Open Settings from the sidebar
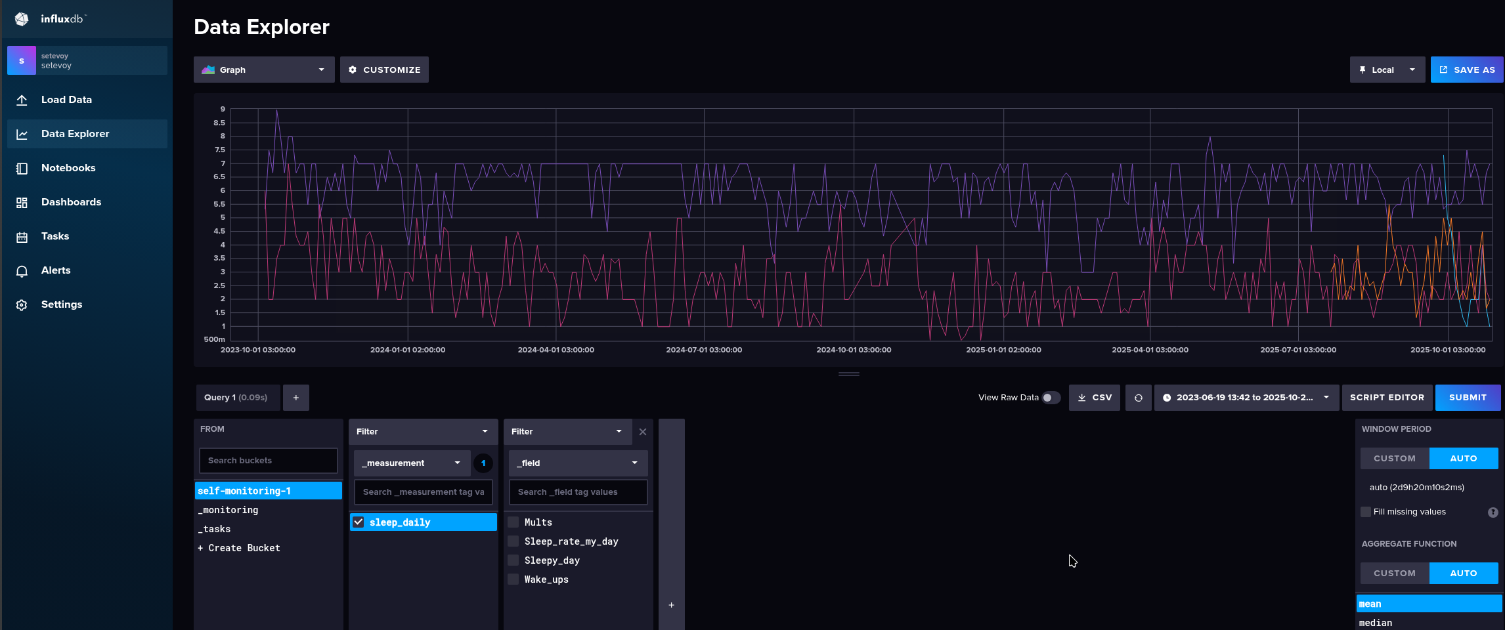Image resolution: width=1505 pixels, height=630 pixels. [61, 304]
